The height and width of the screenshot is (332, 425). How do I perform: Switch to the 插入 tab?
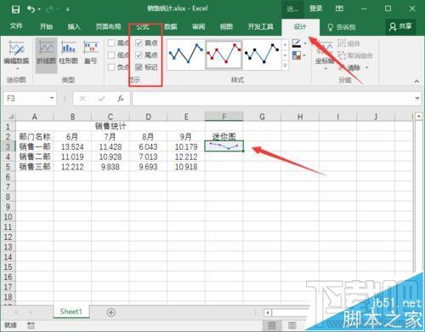(x=74, y=26)
